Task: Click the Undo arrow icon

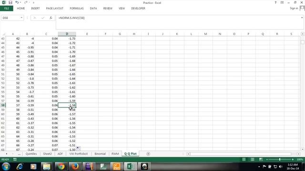Action: coord(17,2)
